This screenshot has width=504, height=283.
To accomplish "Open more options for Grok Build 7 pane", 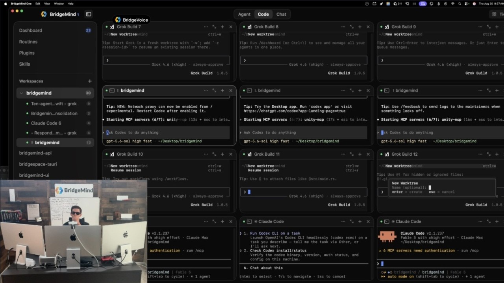I will pos(206,27).
